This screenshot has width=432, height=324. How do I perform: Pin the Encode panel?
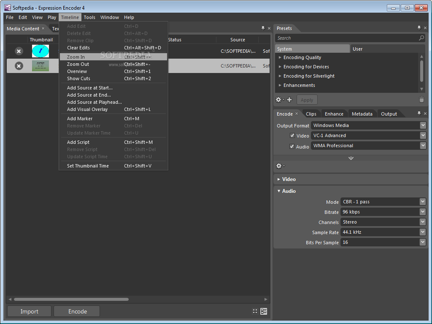pos(419,113)
